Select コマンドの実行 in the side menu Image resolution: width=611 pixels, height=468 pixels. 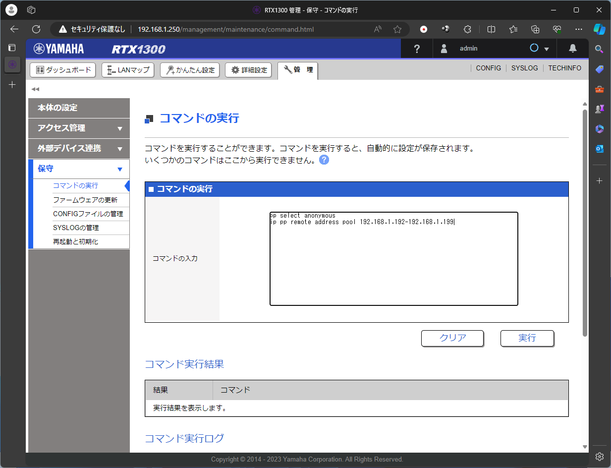[75, 186]
